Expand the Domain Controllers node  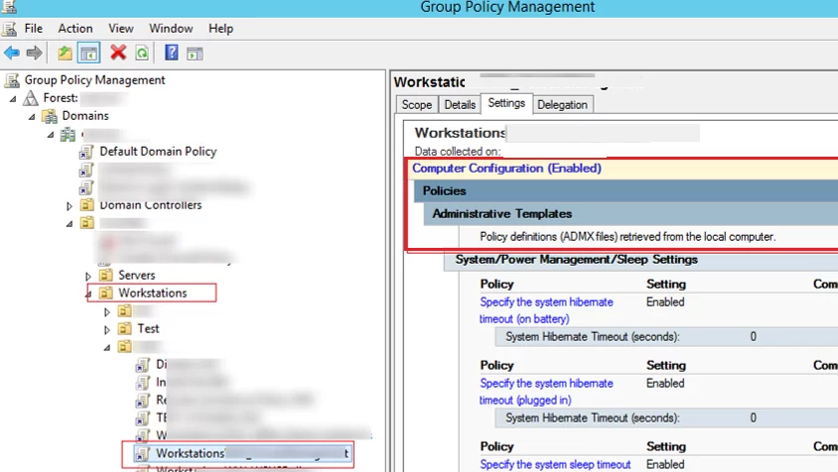coord(69,205)
